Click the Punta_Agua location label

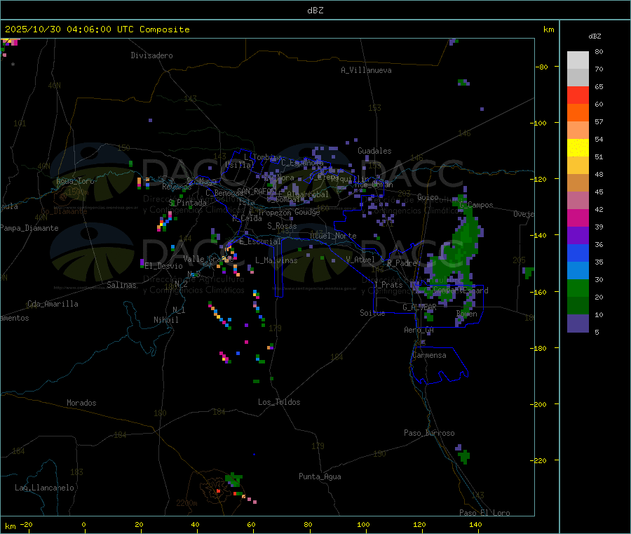pos(320,476)
